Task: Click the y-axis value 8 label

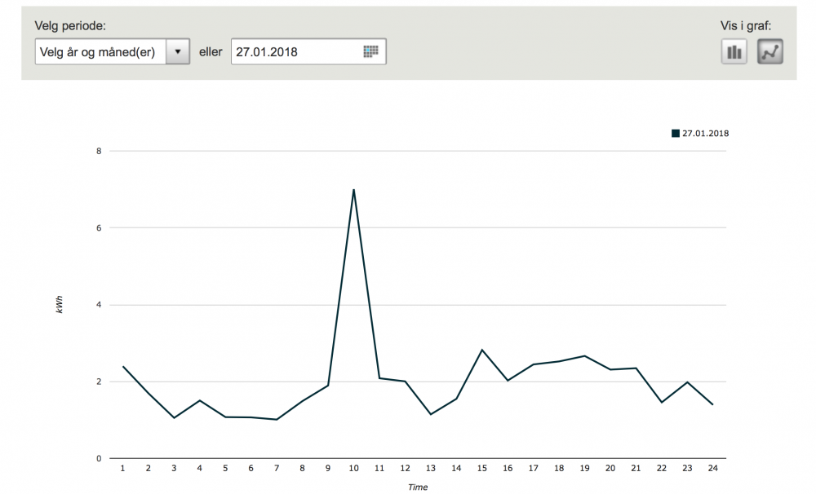Action: [99, 151]
